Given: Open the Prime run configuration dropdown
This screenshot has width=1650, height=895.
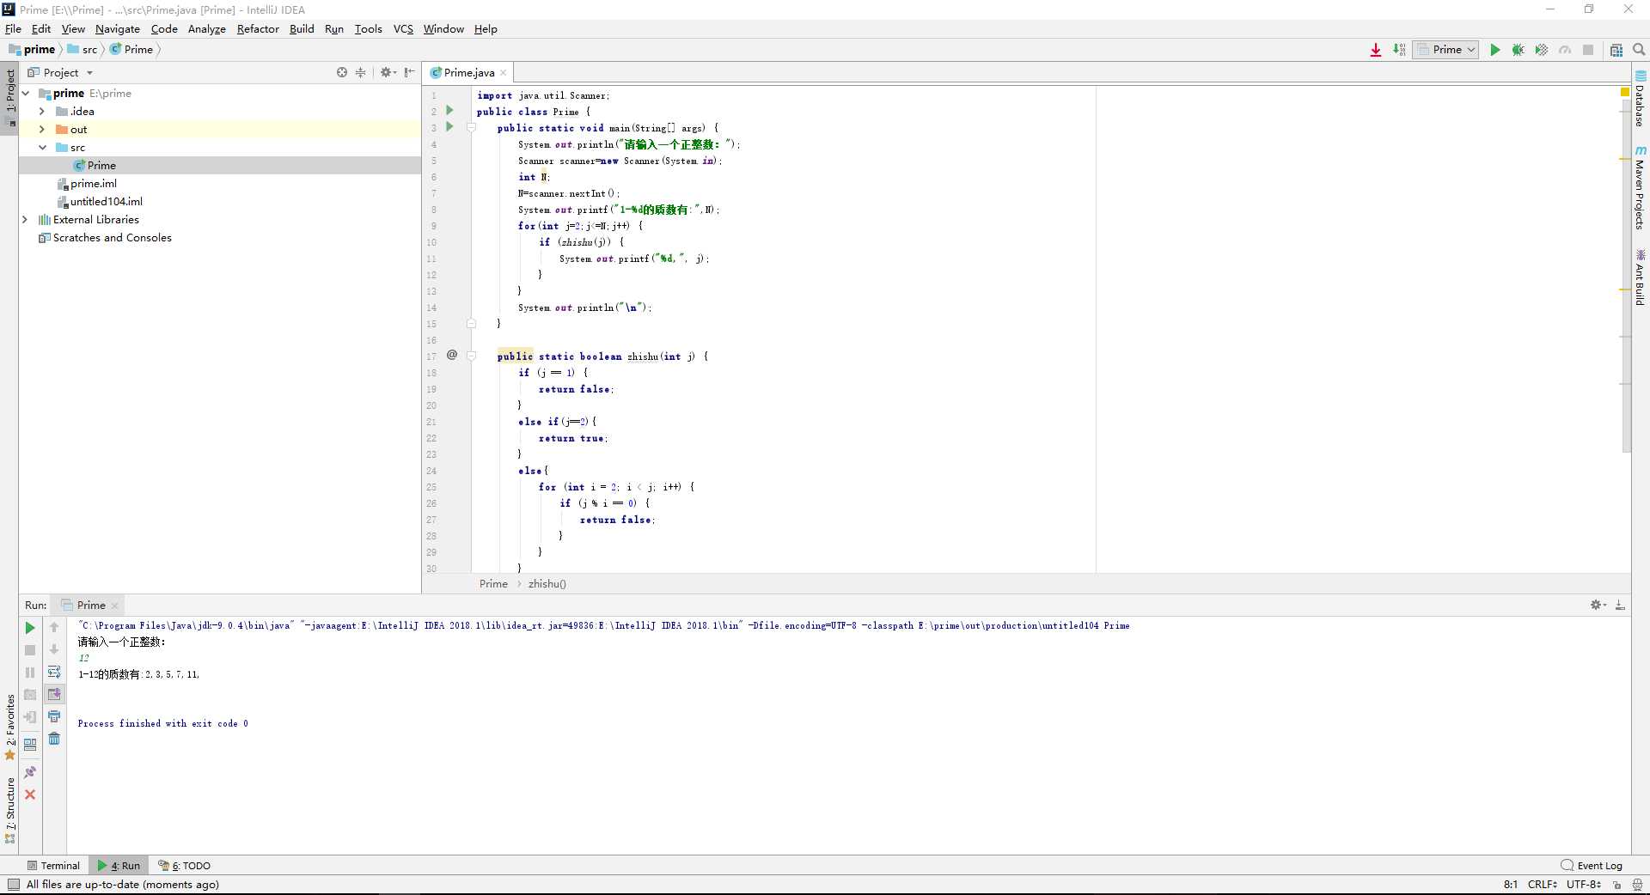Looking at the screenshot, I should click(1445, 50).
